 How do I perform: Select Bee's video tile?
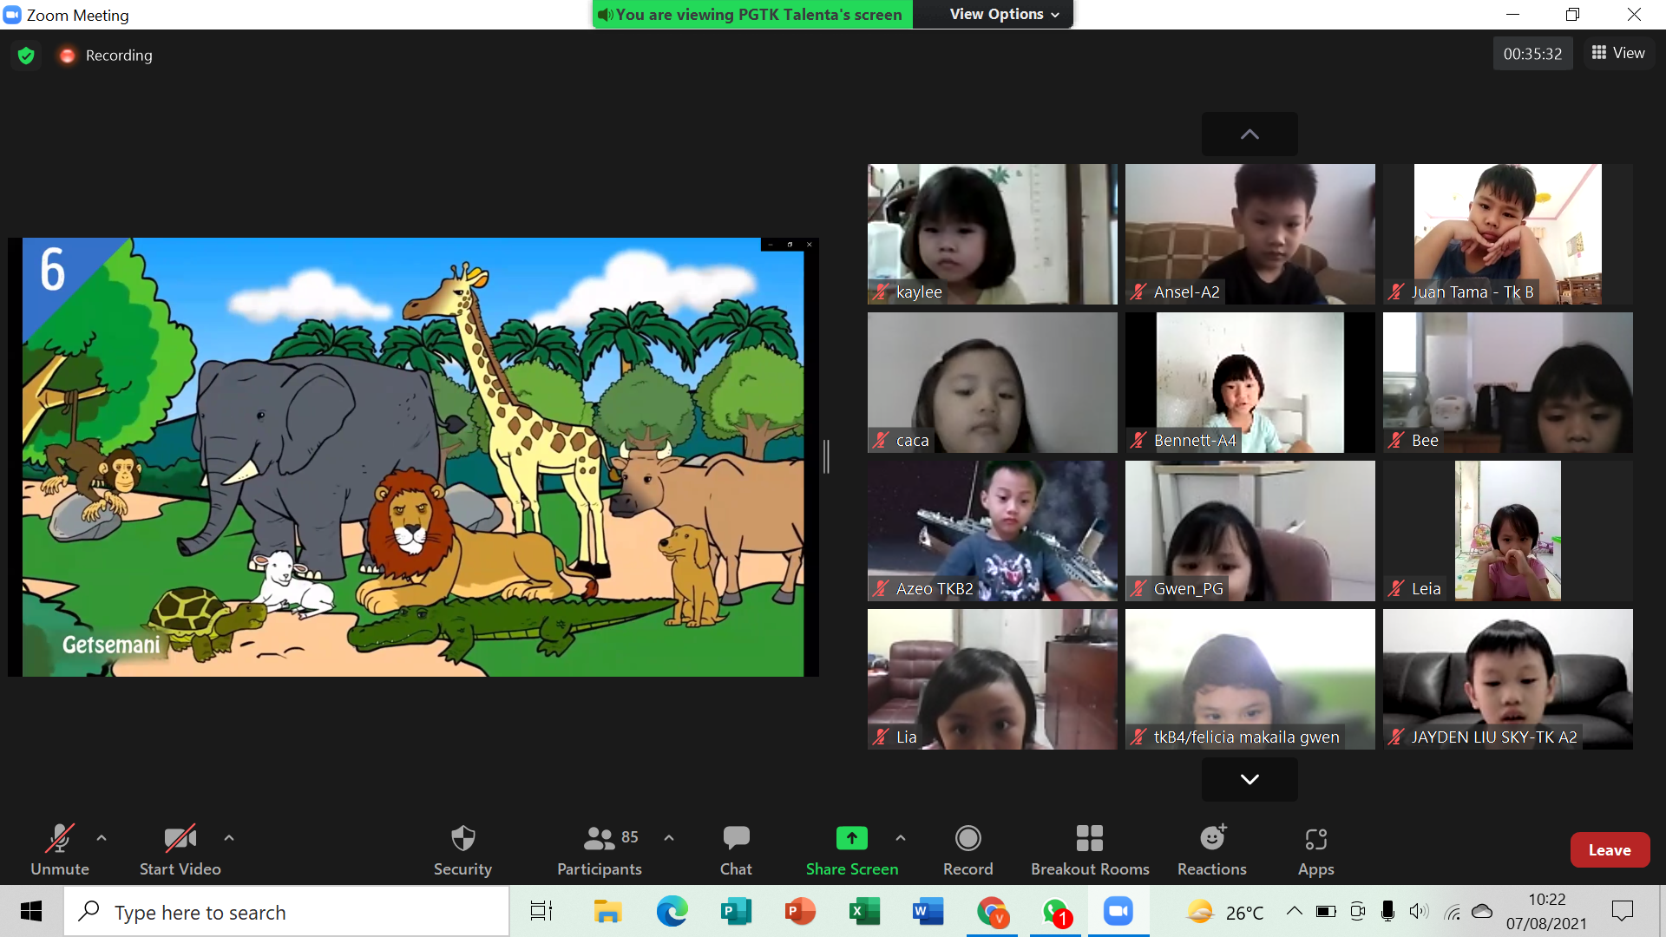pos(1508,383)
